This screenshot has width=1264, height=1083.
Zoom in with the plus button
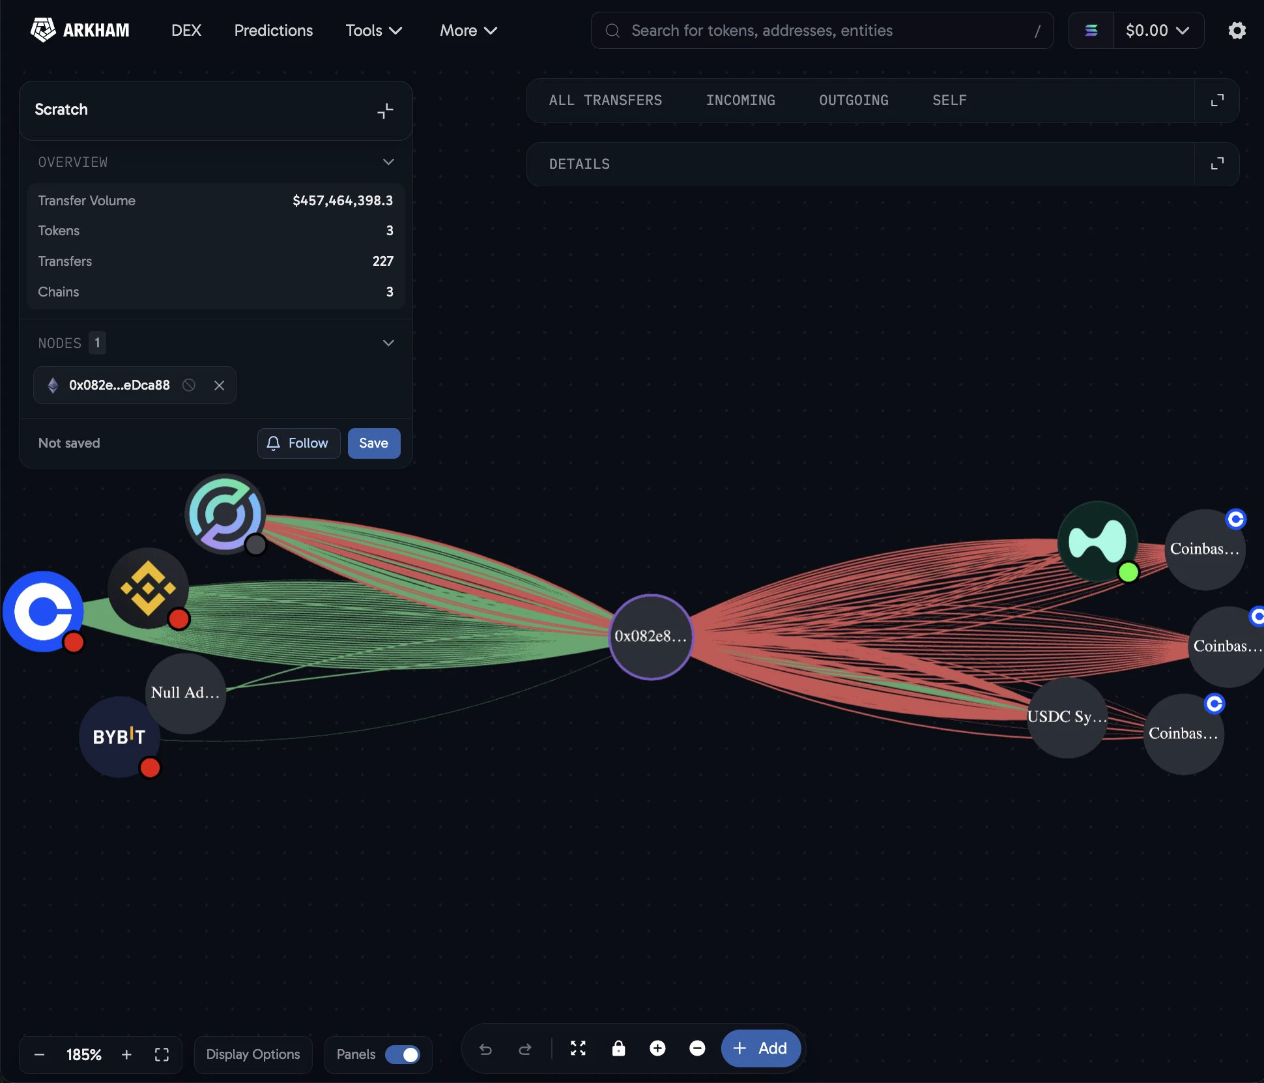point(126,1054)
